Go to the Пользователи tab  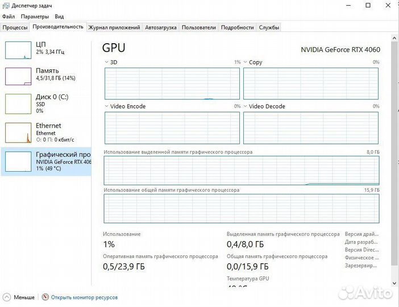(x=199, y=27)
